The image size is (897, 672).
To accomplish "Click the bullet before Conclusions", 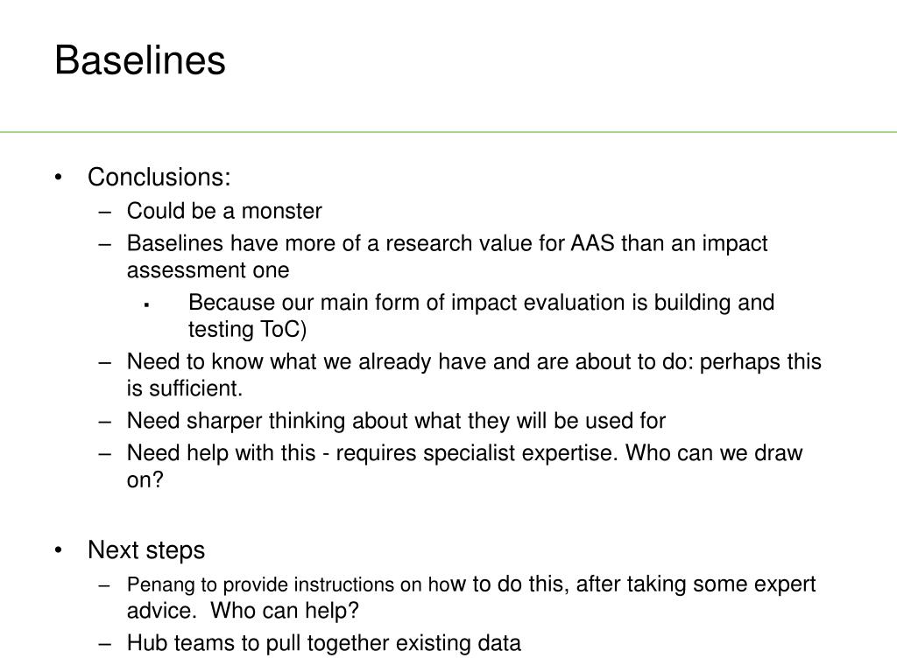I will coord(59,177).
